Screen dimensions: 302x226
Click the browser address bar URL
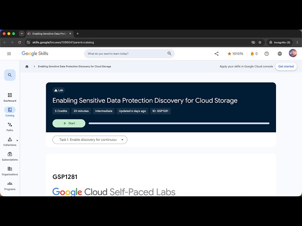(63, 42)
